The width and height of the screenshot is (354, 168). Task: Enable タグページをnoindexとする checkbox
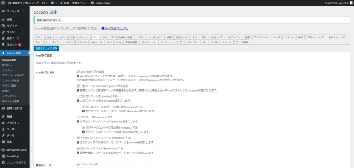point(78,117)
